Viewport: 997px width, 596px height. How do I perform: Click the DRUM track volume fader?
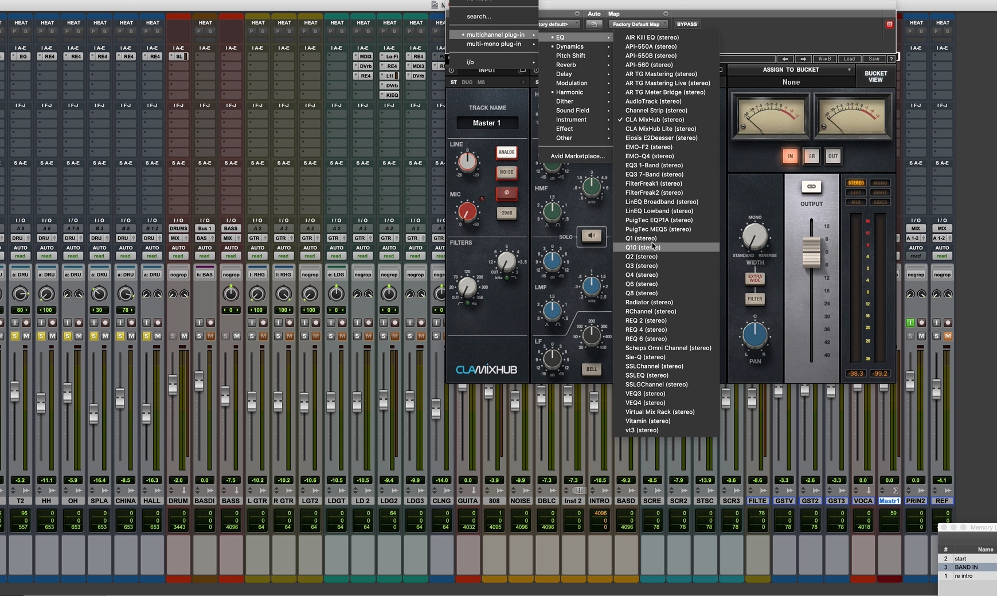[173, 385]
